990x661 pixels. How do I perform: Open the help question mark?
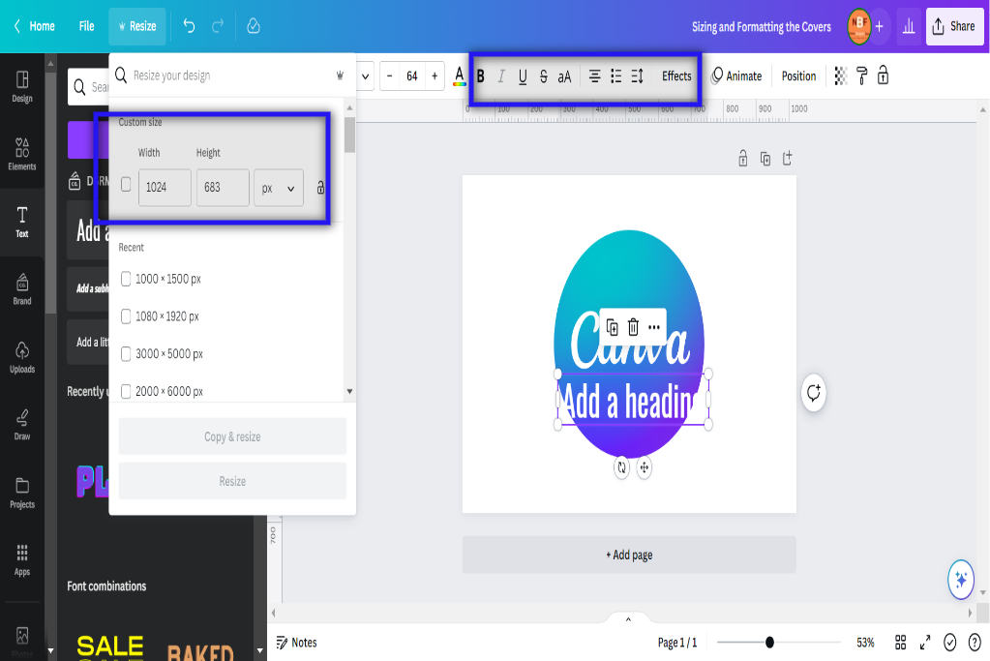[x=975, y=643]
